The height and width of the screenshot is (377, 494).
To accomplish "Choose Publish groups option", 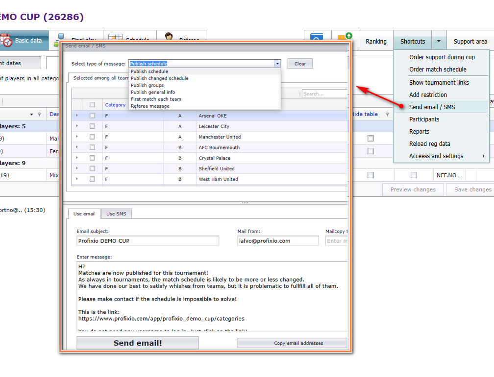I will tap(204, 85).
